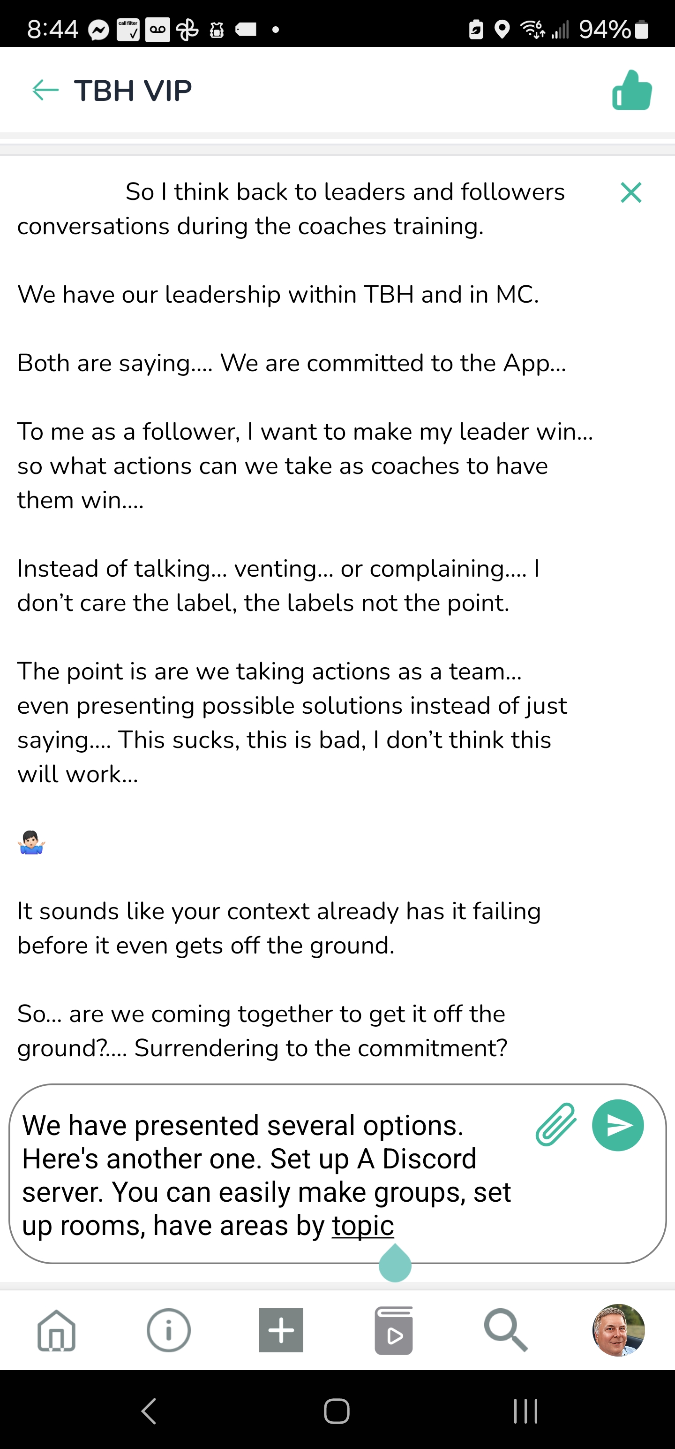Viewport: 675px width, 1449px height.
Task: Tap the back arrow beside TBH VIP
Action: click(45, 90)
